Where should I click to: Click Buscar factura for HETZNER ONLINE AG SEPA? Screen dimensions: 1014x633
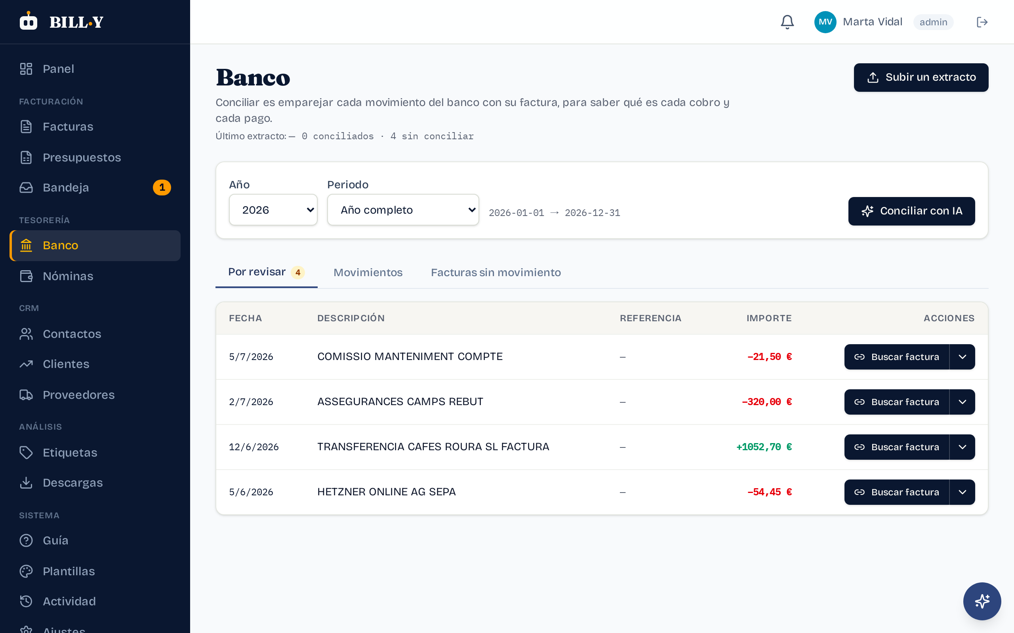pyautogui.click(x=897, y=492)
